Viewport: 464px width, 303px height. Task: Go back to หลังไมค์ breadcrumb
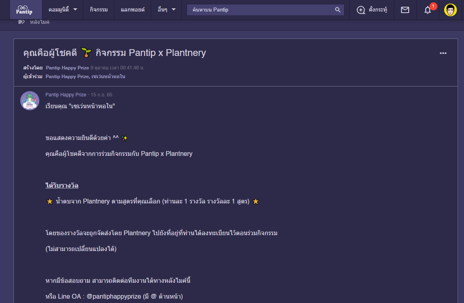39,22
